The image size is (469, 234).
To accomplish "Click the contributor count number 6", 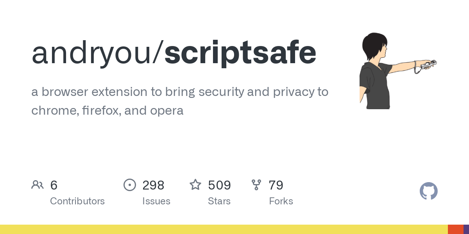I will click(54, 185).
